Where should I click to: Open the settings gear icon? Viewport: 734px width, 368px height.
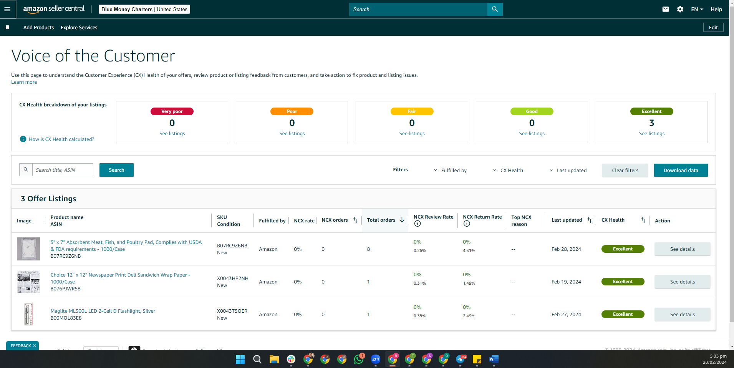point(680,9)
